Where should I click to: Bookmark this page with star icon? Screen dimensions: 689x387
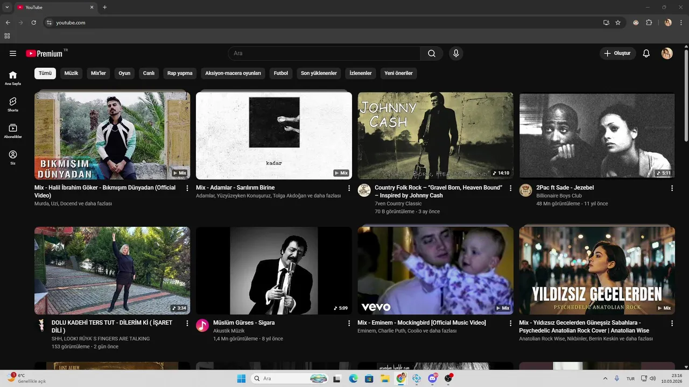click(618, 23)
